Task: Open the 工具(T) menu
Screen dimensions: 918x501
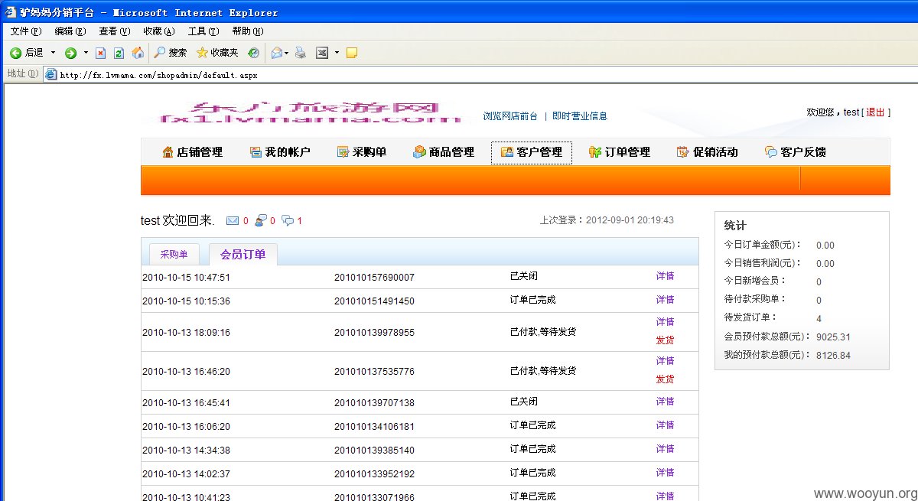Action: (x=203, y=31)
